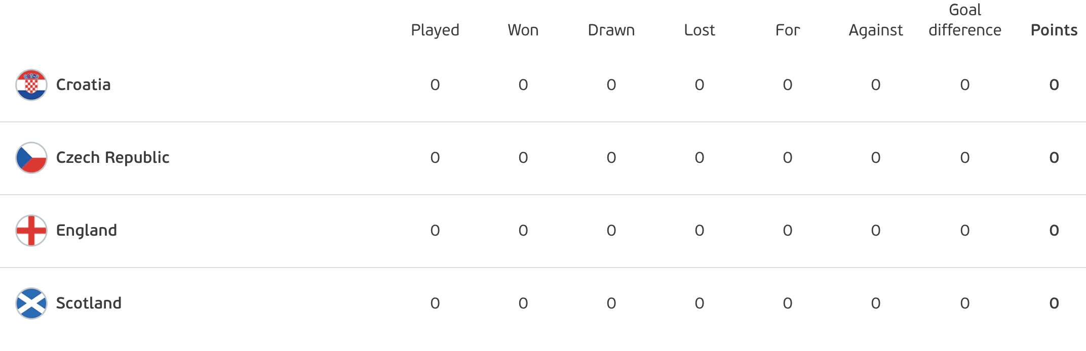
Task: Open the Czech Republic team link
Action: [112, 158]
